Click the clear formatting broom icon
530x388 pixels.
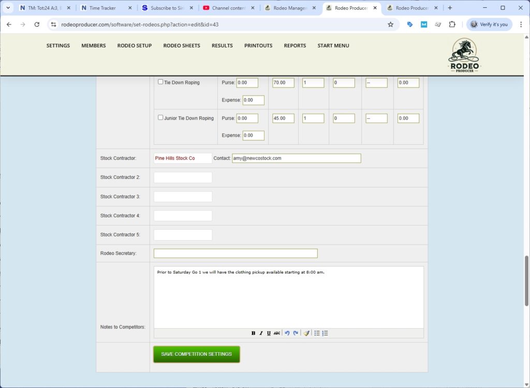tap(306, 333)
